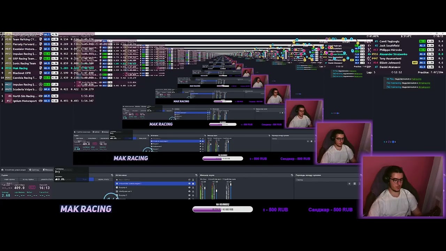Screen dimensions: 446x251
Task: Click the Porsche logo beside Mak Racing
Action: [40, 68]
